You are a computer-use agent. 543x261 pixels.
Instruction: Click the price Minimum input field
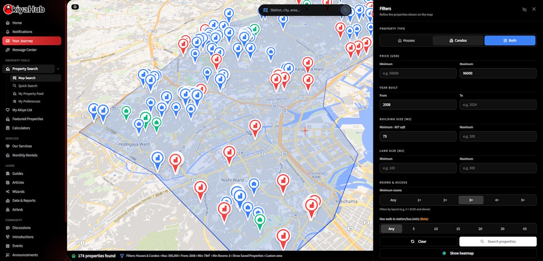coord(418,73)
